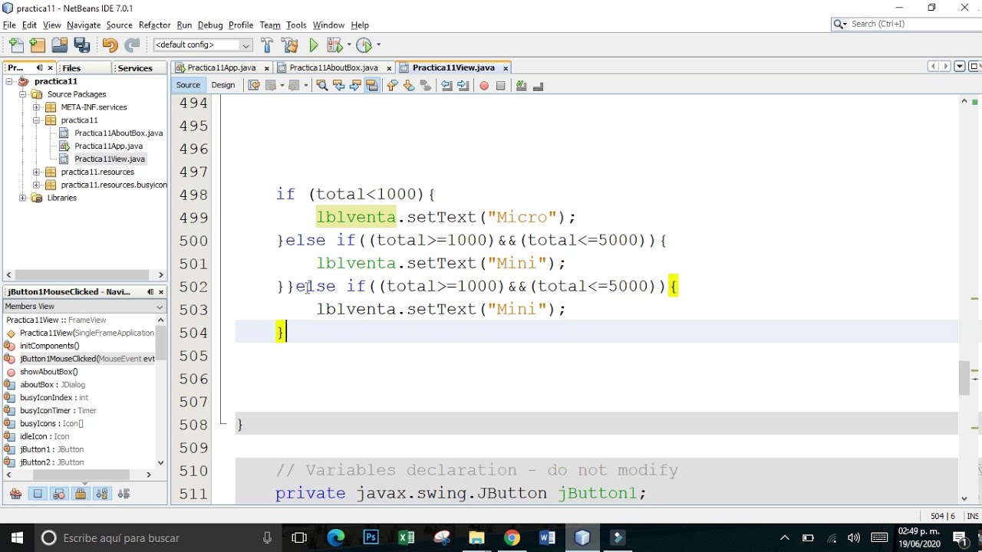982x552 pixels.
Task: Select Practica11AboutBox.java in project tree
Action: (x=118, y=133)
